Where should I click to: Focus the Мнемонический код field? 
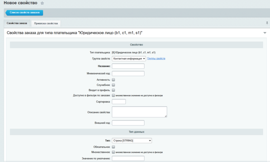coord(128,73)
